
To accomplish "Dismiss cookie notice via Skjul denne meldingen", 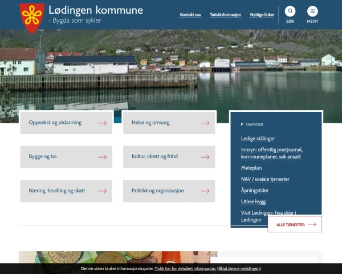I will (x=239, y=268).
